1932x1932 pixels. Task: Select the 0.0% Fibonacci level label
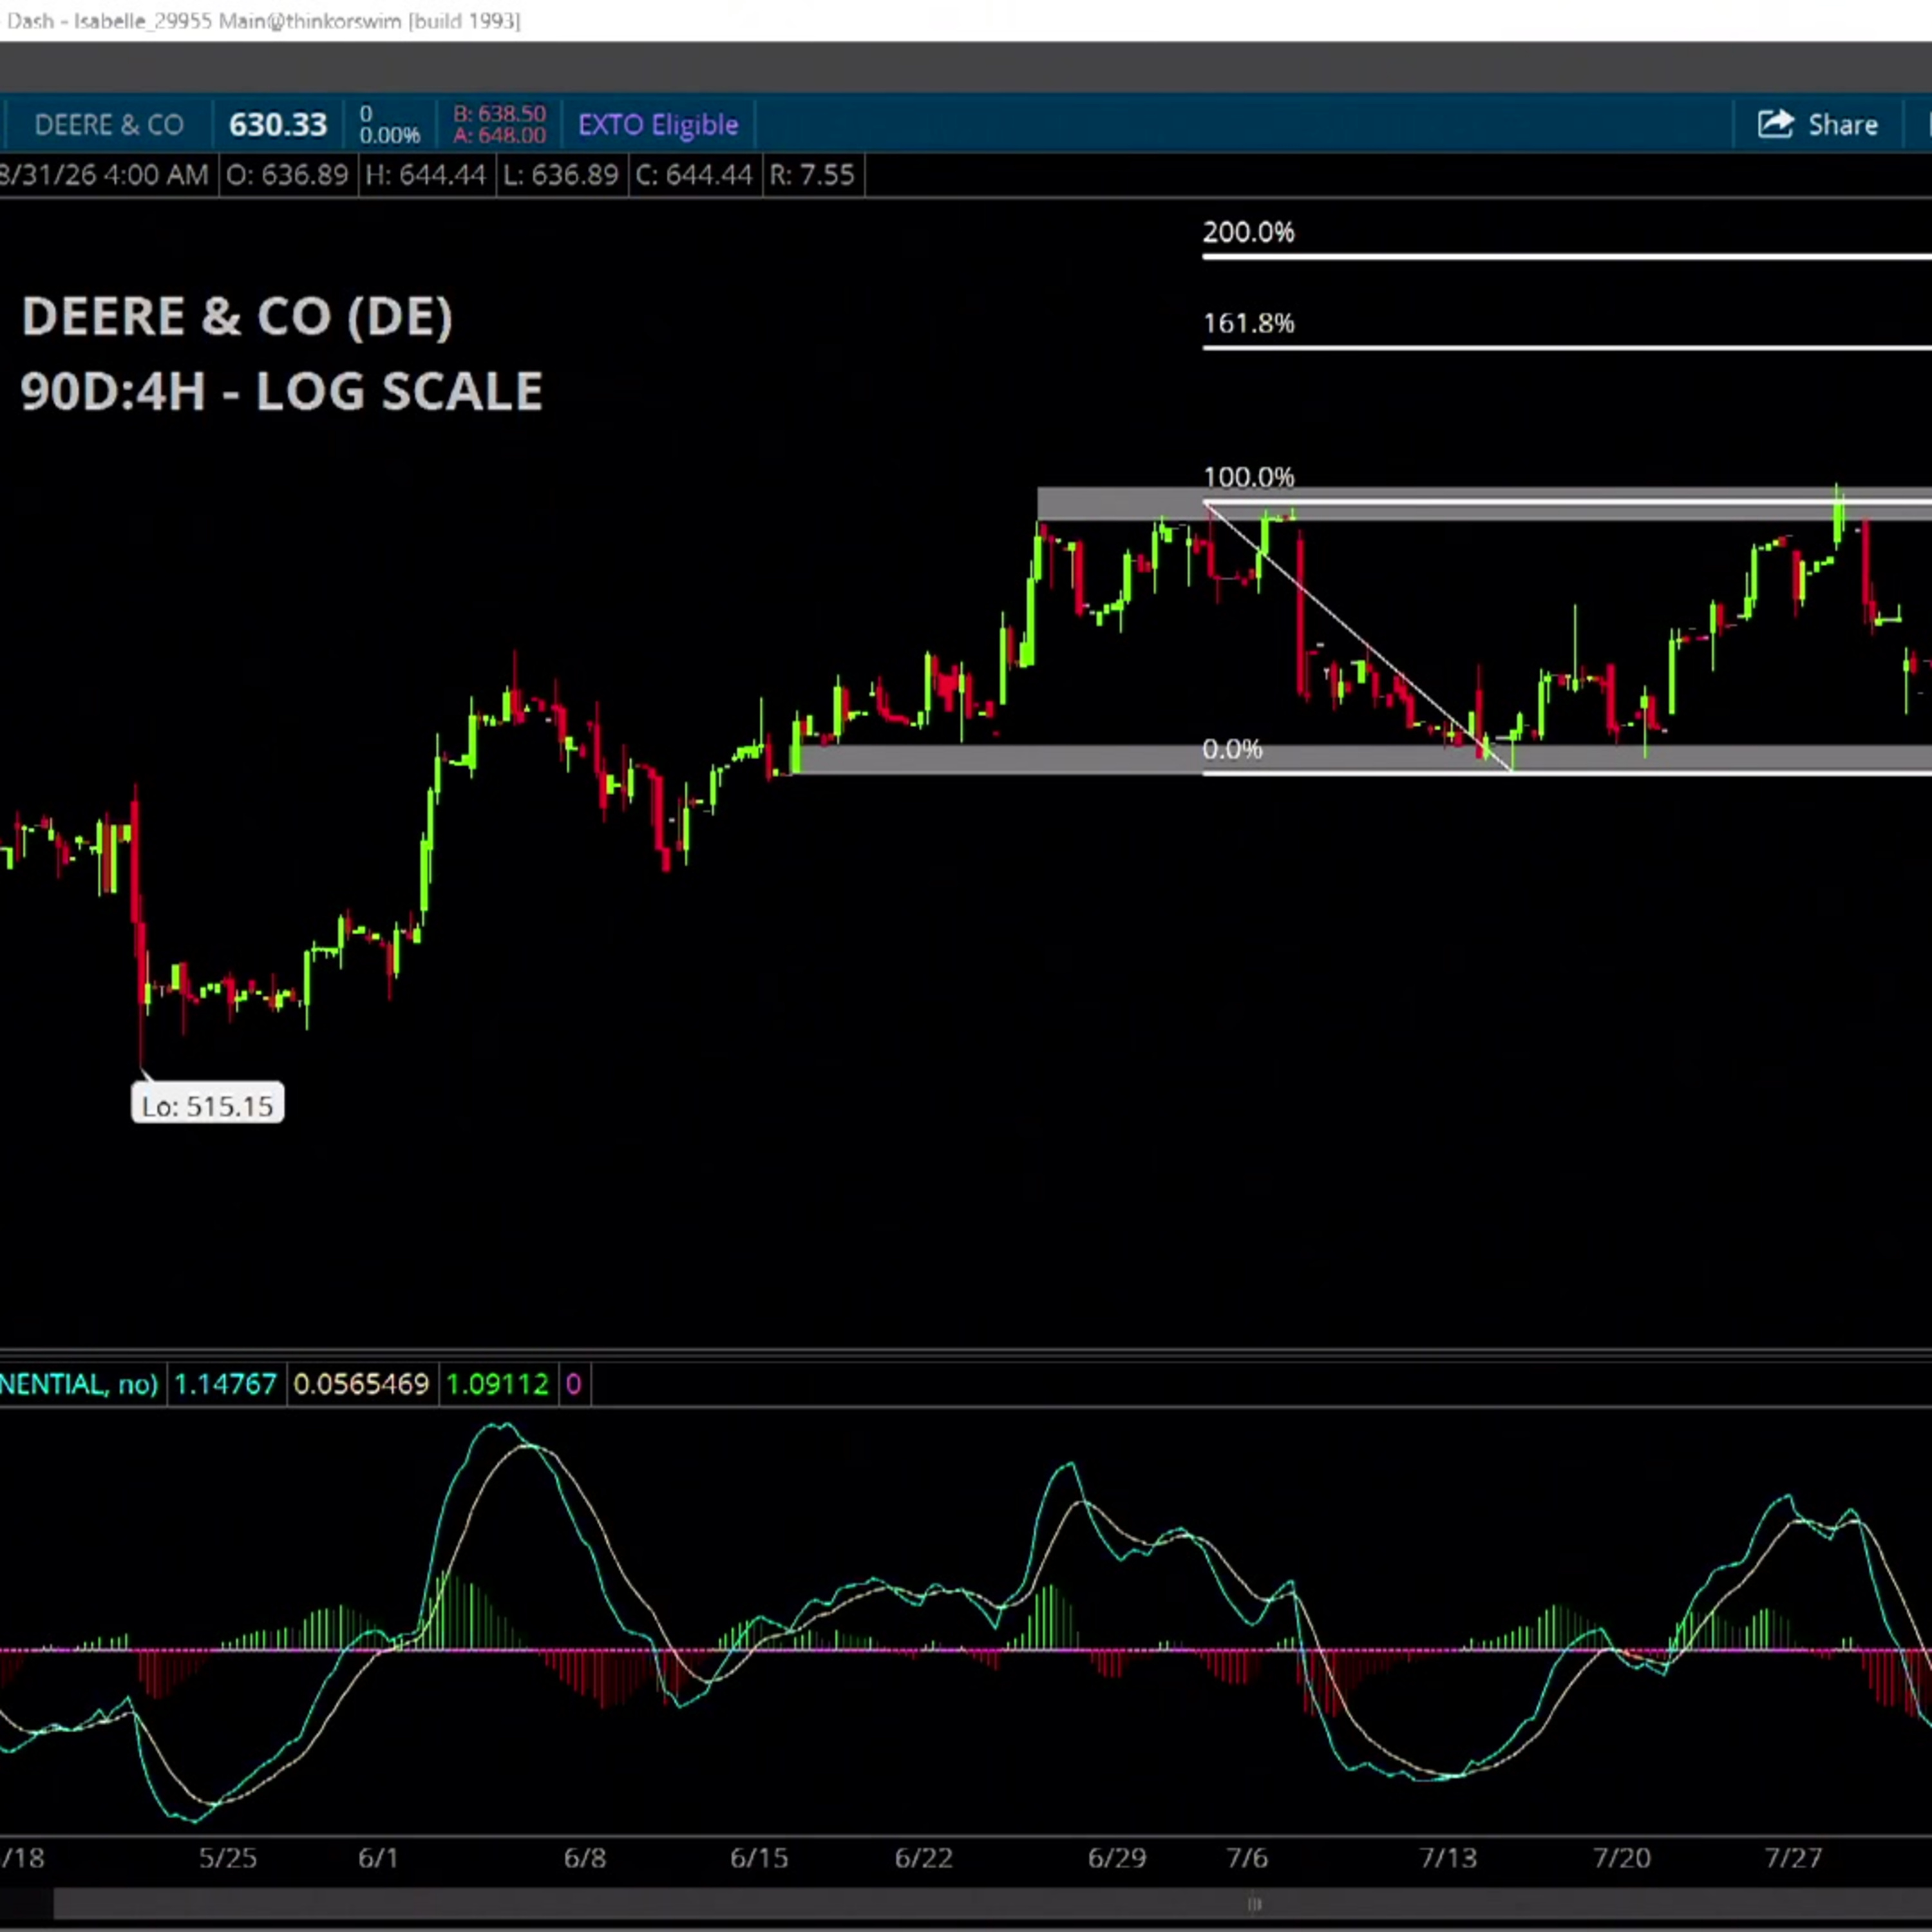[x=1232, y=749]
